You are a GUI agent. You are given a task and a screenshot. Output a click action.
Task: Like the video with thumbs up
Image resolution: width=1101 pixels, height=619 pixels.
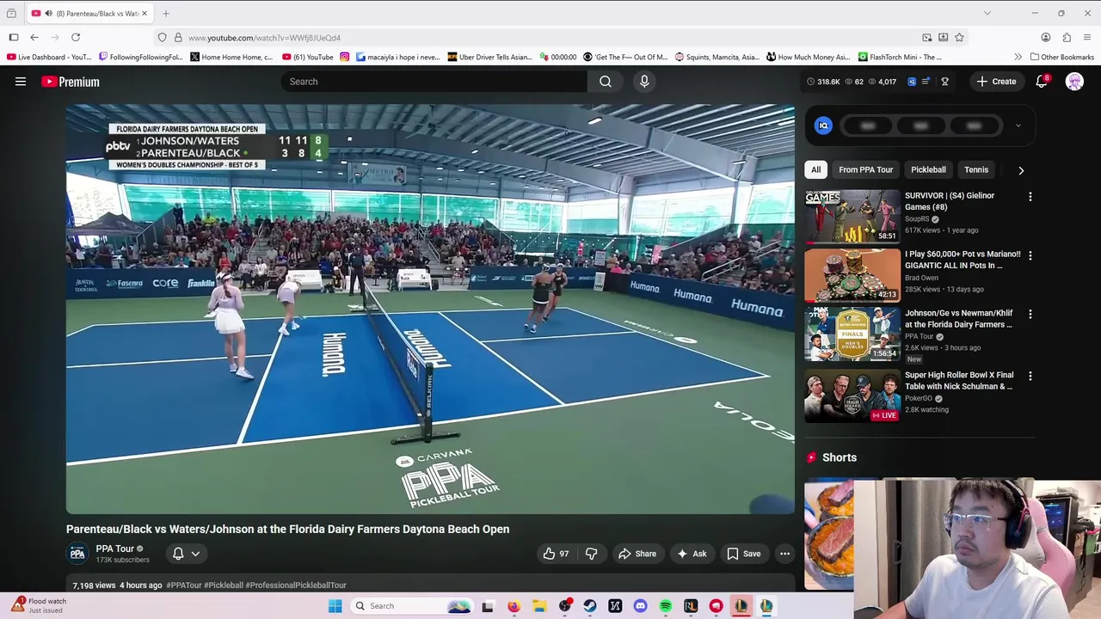(x=556, y=554)
